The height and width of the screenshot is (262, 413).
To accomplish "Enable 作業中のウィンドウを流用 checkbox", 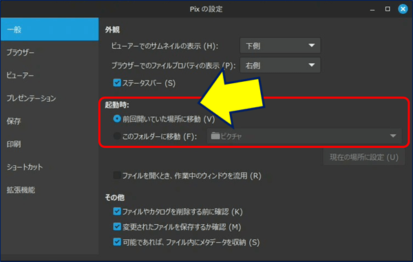I will click(x=117, y=175).
